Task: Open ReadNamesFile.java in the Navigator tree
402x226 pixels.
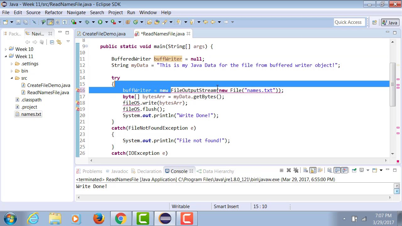Action: point(48,93)
